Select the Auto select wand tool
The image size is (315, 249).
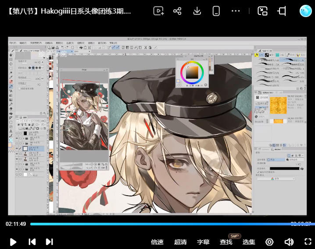[11, 73]
